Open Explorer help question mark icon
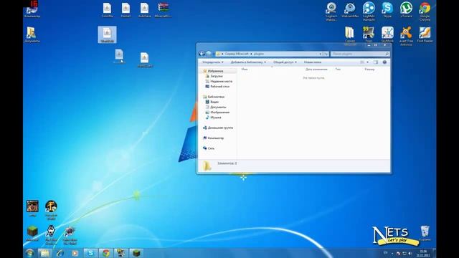459x258 pixels. (384, 62)
